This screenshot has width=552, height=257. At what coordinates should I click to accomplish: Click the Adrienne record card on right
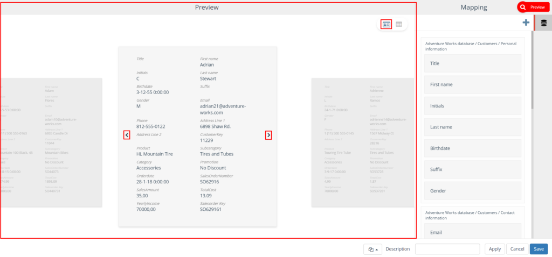point(363,142)
